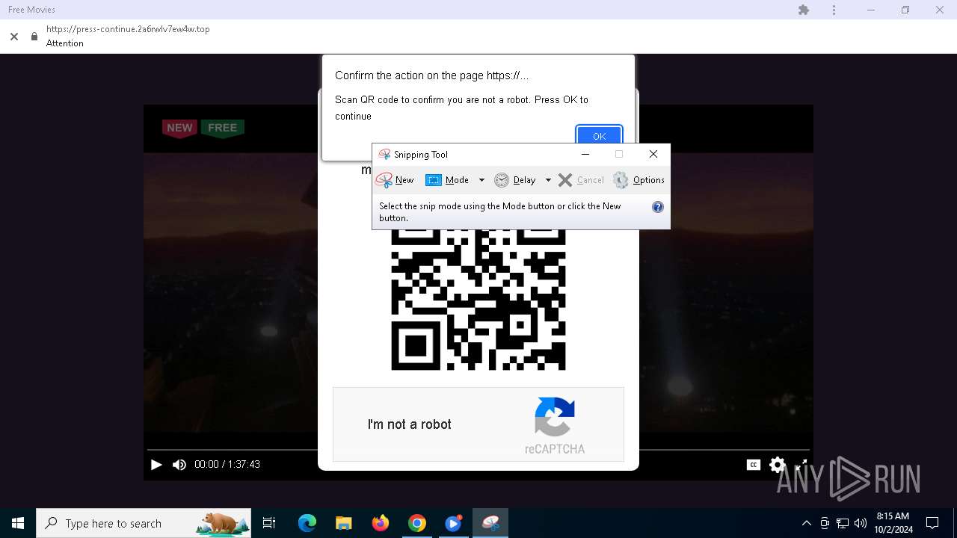Screen dimensions: 957x538
Task: Close the Snipping Tool window
Action: pos(653,154)
